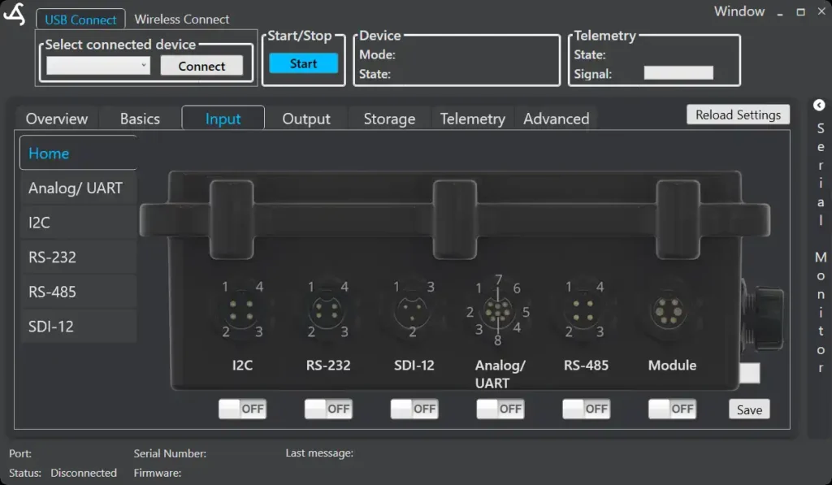Toggle the RS-232 port switch
This screenshot has width=832, height=485.
coord(328,409)
